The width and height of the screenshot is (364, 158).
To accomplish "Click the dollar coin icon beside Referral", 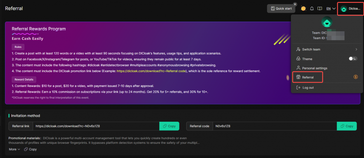I will click(355, 77).
